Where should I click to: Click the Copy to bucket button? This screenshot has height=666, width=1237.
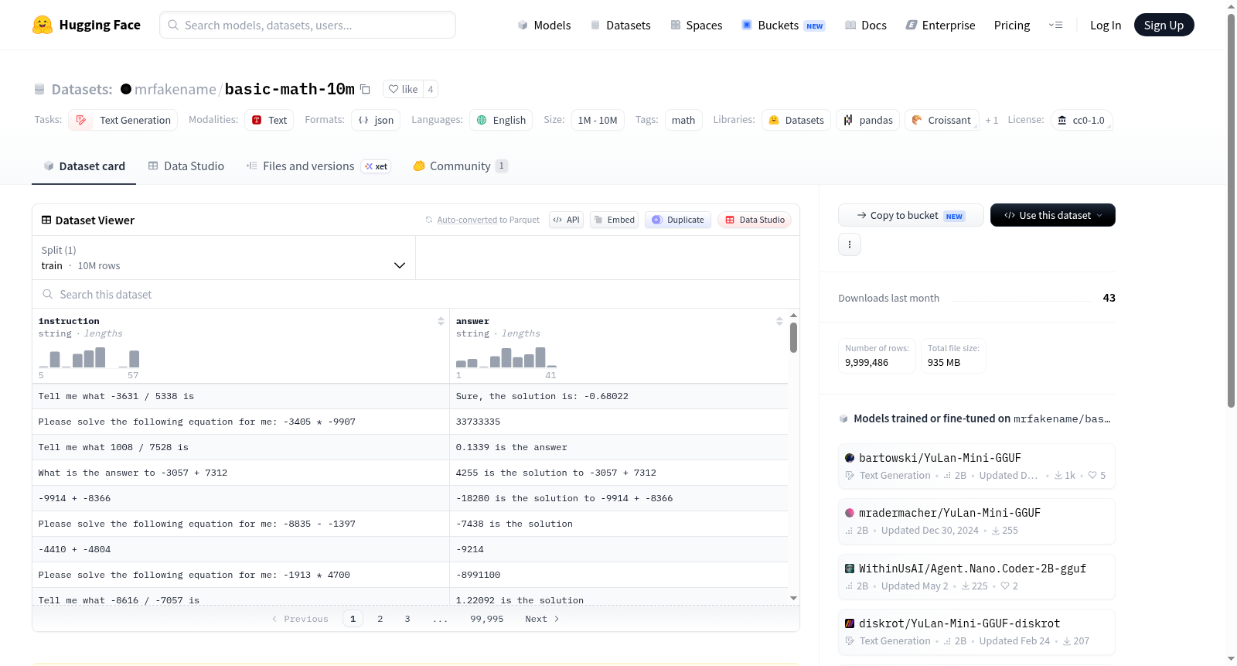(x=911, y=215)
